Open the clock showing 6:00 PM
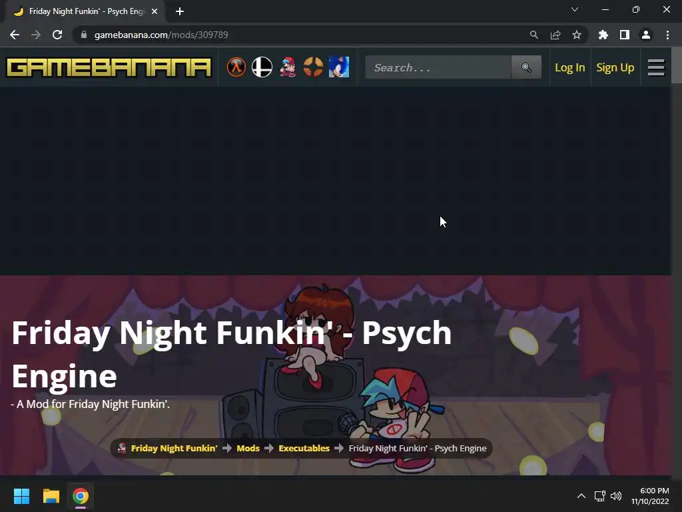This screenshot has height=512, width=682. click(650, 496)
